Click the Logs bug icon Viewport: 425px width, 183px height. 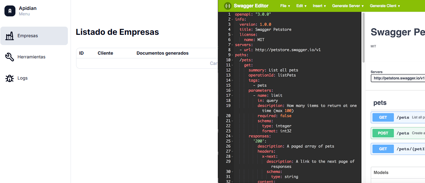pyautogui.click(x=10, y=78)
